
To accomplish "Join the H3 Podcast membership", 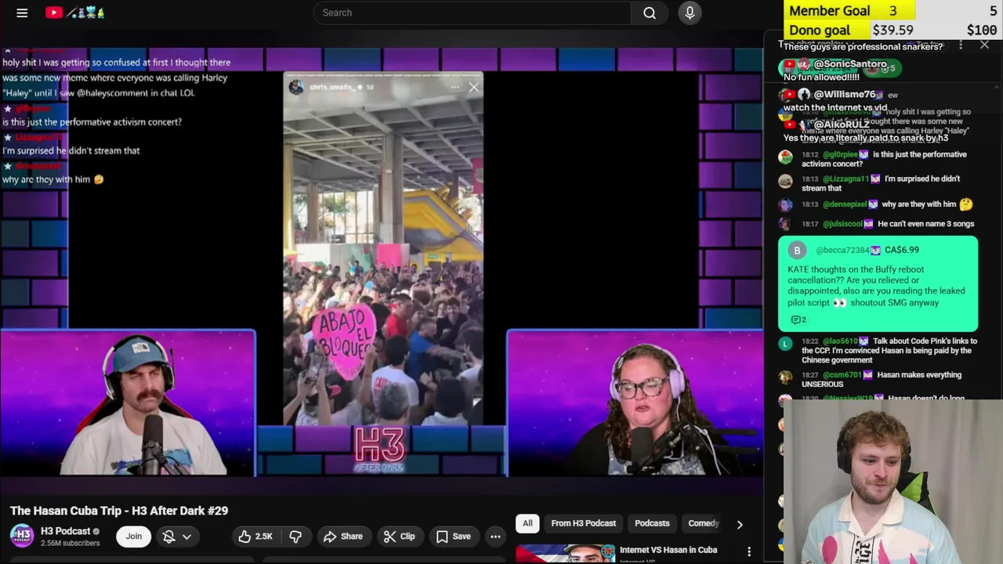I will [134, 537].
